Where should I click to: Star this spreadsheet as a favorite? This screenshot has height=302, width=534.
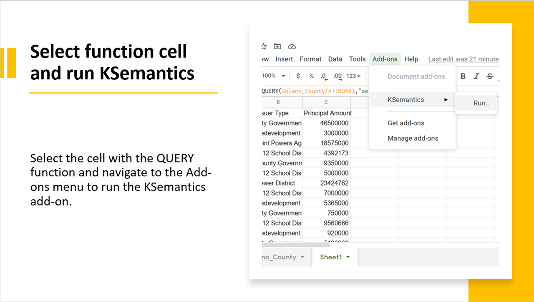pos(264,46)
